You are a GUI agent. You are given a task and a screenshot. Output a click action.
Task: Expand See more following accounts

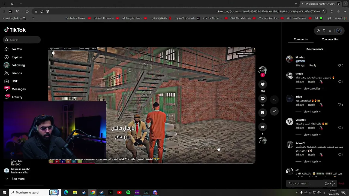click(18, 179)
